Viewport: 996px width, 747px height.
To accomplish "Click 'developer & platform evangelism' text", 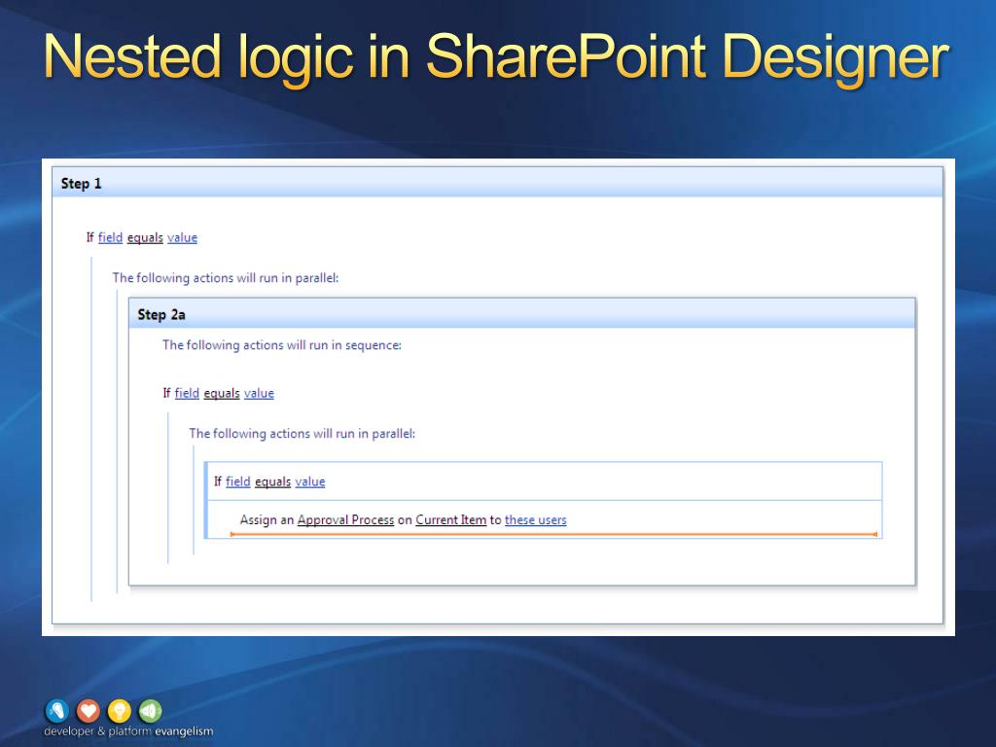I will pyautogui.click(x=128, y=731).
